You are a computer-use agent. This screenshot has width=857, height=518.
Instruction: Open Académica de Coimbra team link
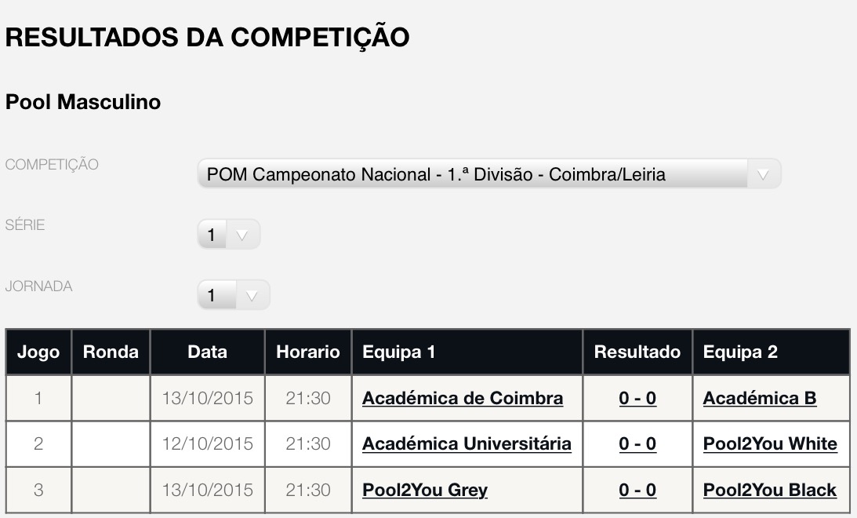[463, 398]
